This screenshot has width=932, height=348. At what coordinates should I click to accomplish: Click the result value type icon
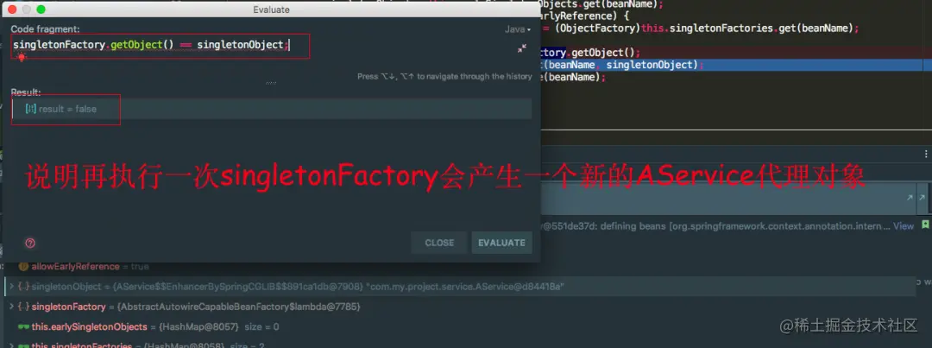click(31, 109)
